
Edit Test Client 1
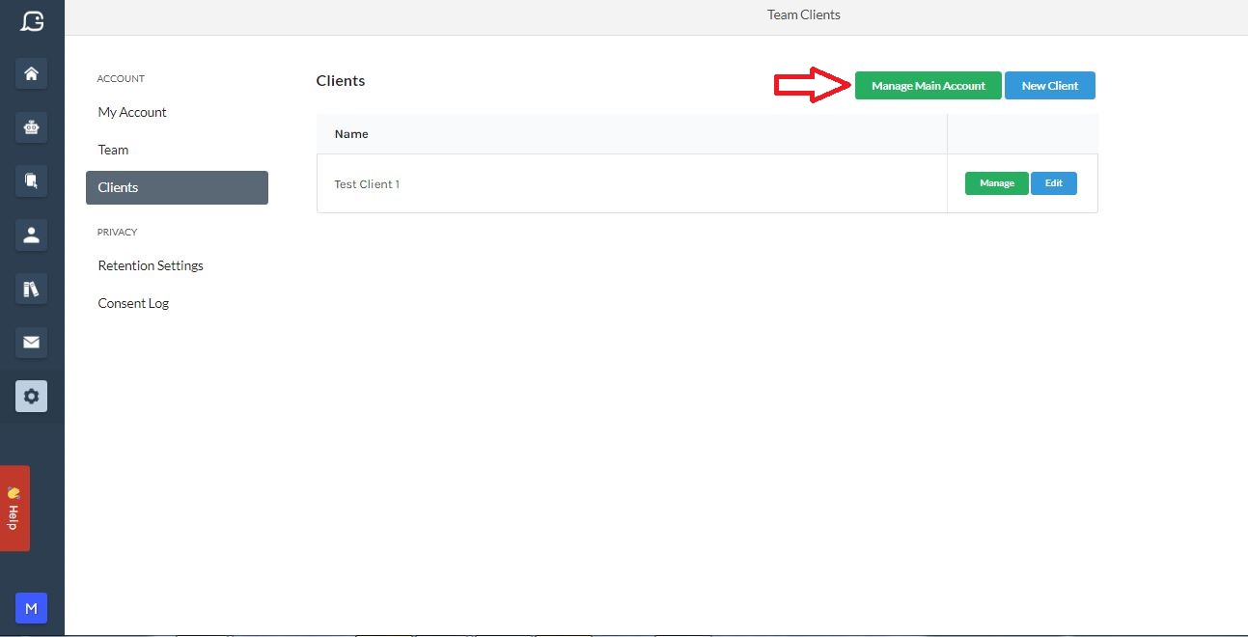pyautogui.click(x=1053, y=183)
